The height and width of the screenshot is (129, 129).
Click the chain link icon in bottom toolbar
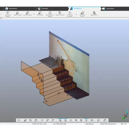tap(104, 120)
